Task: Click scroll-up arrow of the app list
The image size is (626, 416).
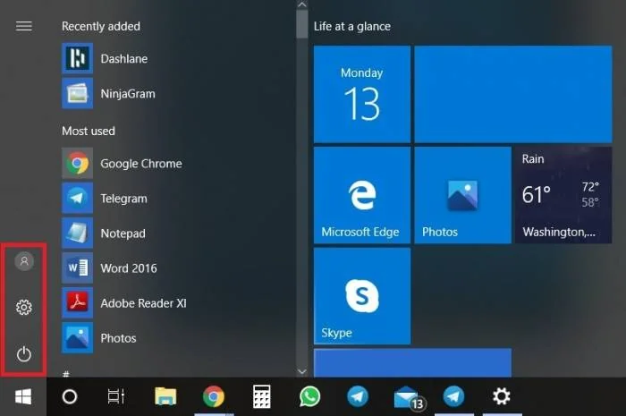Action: tap(302, 4)
